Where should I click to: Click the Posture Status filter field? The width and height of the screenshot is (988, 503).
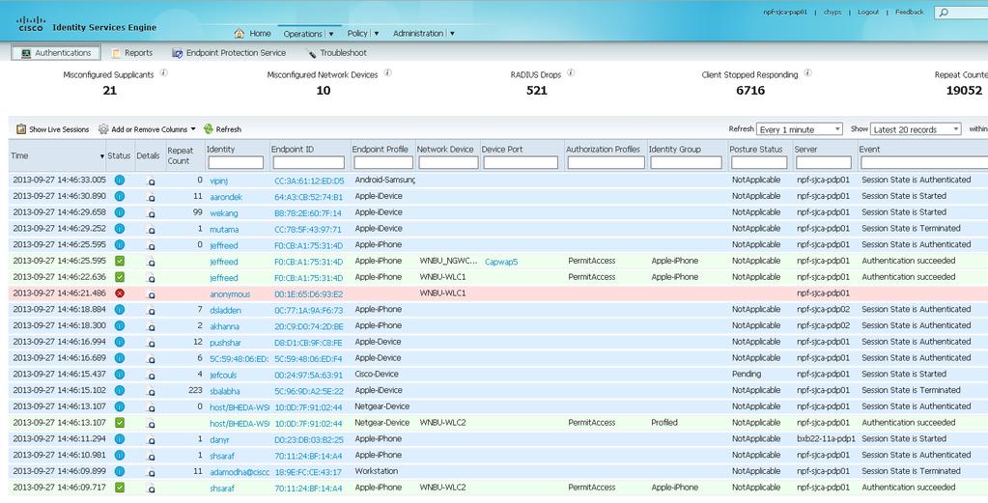tap(758, 162)
